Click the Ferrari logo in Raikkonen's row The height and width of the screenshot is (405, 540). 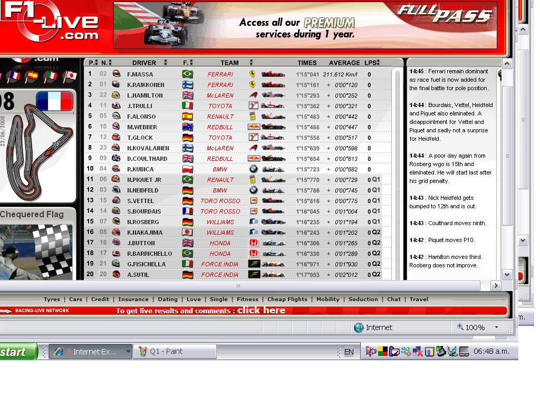(x=253, y=84)
